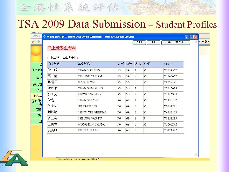Click the wide confirm upload data button
Image resolution: width=229 pixels, height=172 pixels.
176,42
